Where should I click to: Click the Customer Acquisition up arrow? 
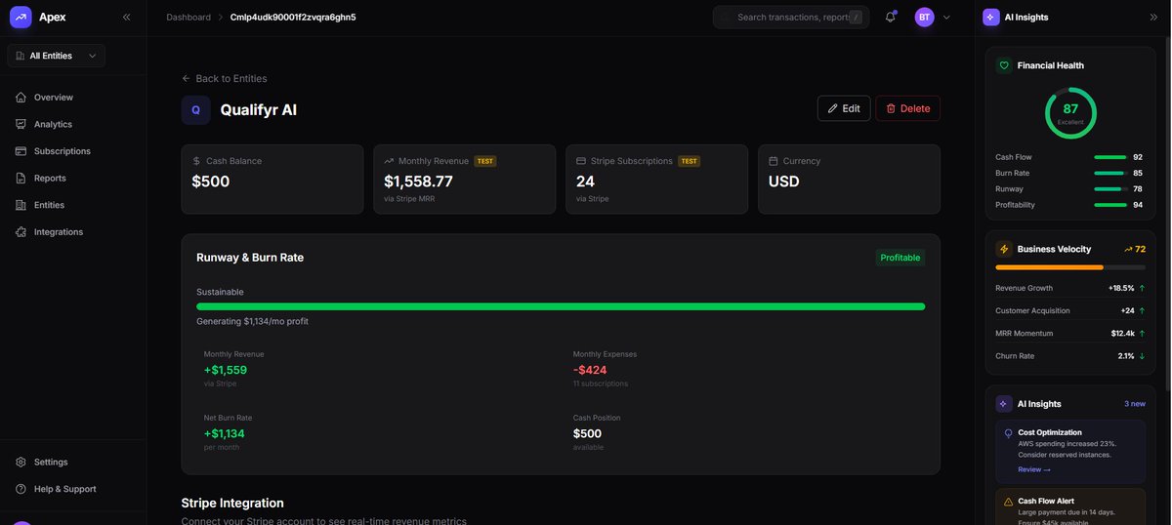[1142, 310]
